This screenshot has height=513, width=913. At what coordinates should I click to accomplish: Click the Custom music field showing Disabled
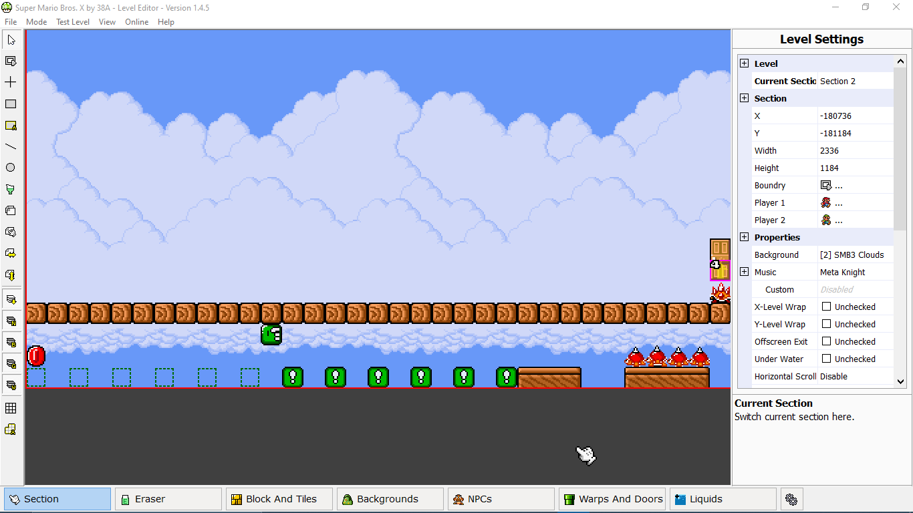coord(856,289)
